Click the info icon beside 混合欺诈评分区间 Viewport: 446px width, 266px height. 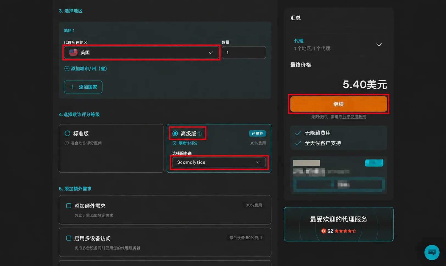point(66,143)
